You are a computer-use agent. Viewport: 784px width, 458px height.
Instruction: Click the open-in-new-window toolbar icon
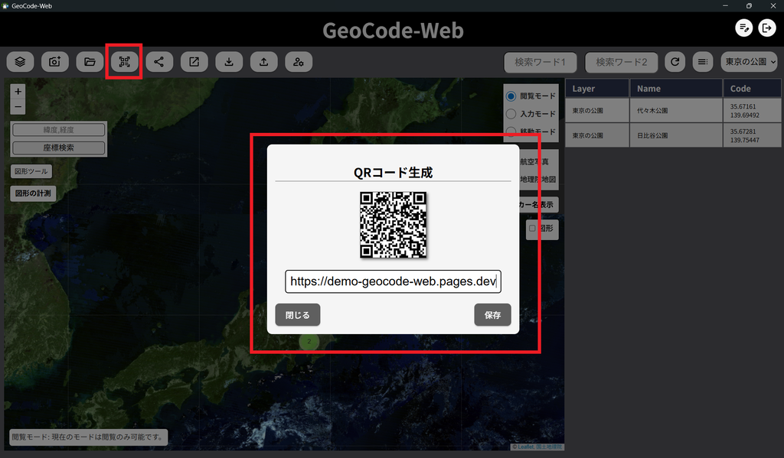click(x=194, y=62)
